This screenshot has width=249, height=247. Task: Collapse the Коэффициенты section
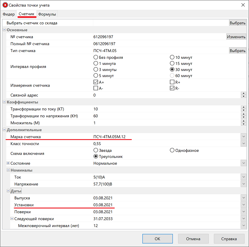point(4,102)
